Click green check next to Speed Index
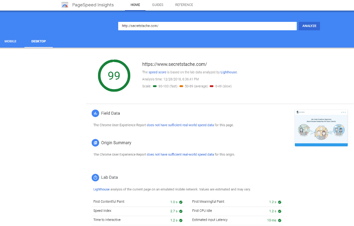The height and width of the screenshot is (226, 354). [x=181, y=211]
